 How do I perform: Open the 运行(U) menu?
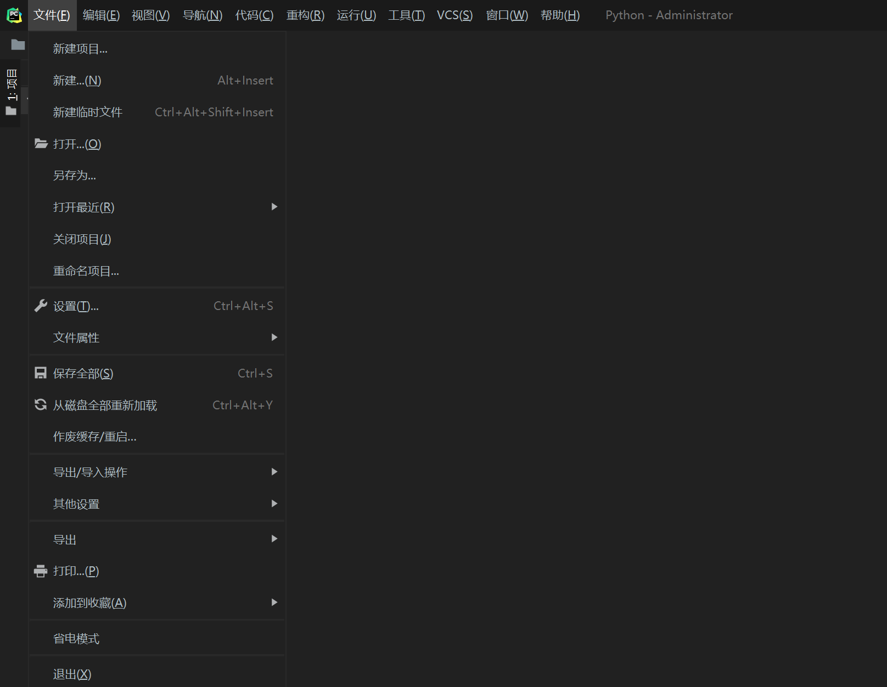[x=357, y=15]
